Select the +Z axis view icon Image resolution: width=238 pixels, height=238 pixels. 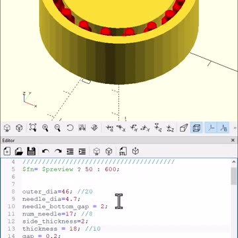tap(158, 128)
